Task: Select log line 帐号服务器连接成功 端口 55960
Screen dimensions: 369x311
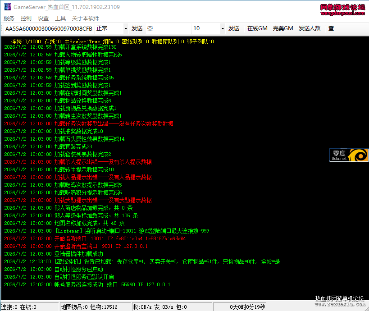Action: [87, 284]
